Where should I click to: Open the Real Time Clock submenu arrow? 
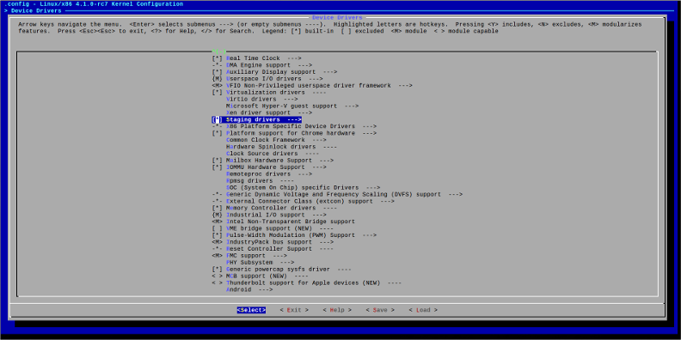pos(294,58)
